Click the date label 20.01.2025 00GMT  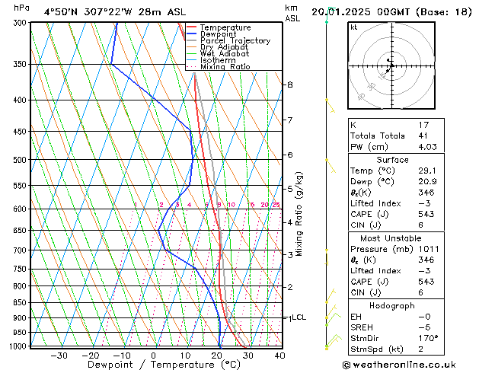(360, 12)
